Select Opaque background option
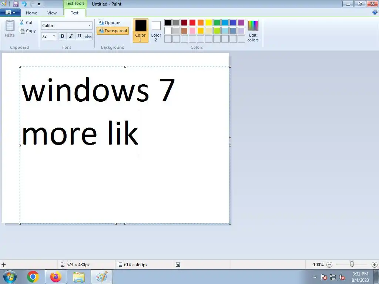The image size is (379, 284). click(x=109, y=23)
